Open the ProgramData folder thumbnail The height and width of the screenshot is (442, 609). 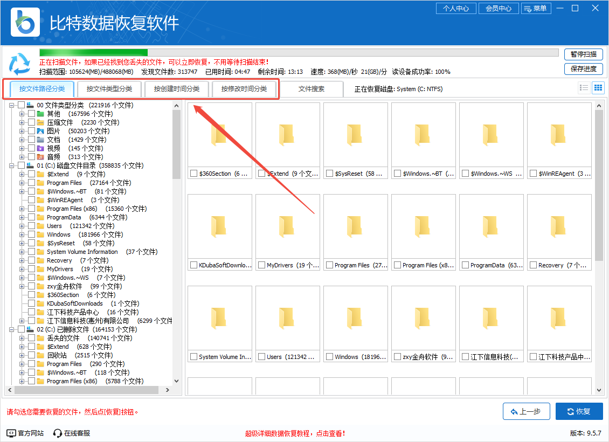pyautogui.click(x=492, y=227)
